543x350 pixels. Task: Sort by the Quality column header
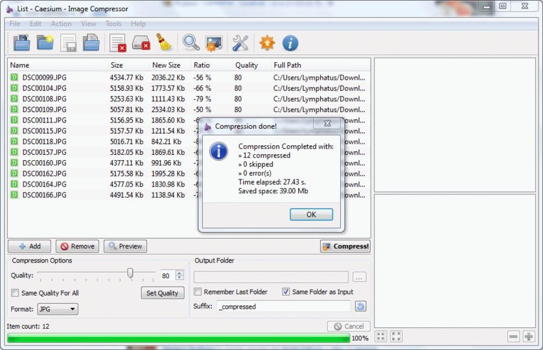click(252, 65)
